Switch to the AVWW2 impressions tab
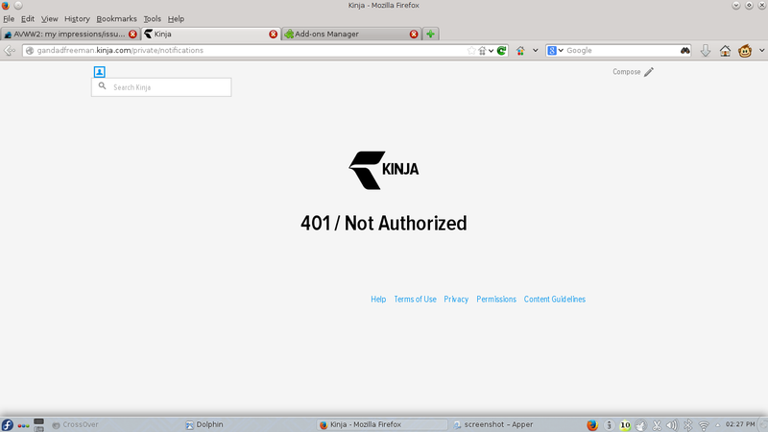768x432 pixels. tap(68, 34)
